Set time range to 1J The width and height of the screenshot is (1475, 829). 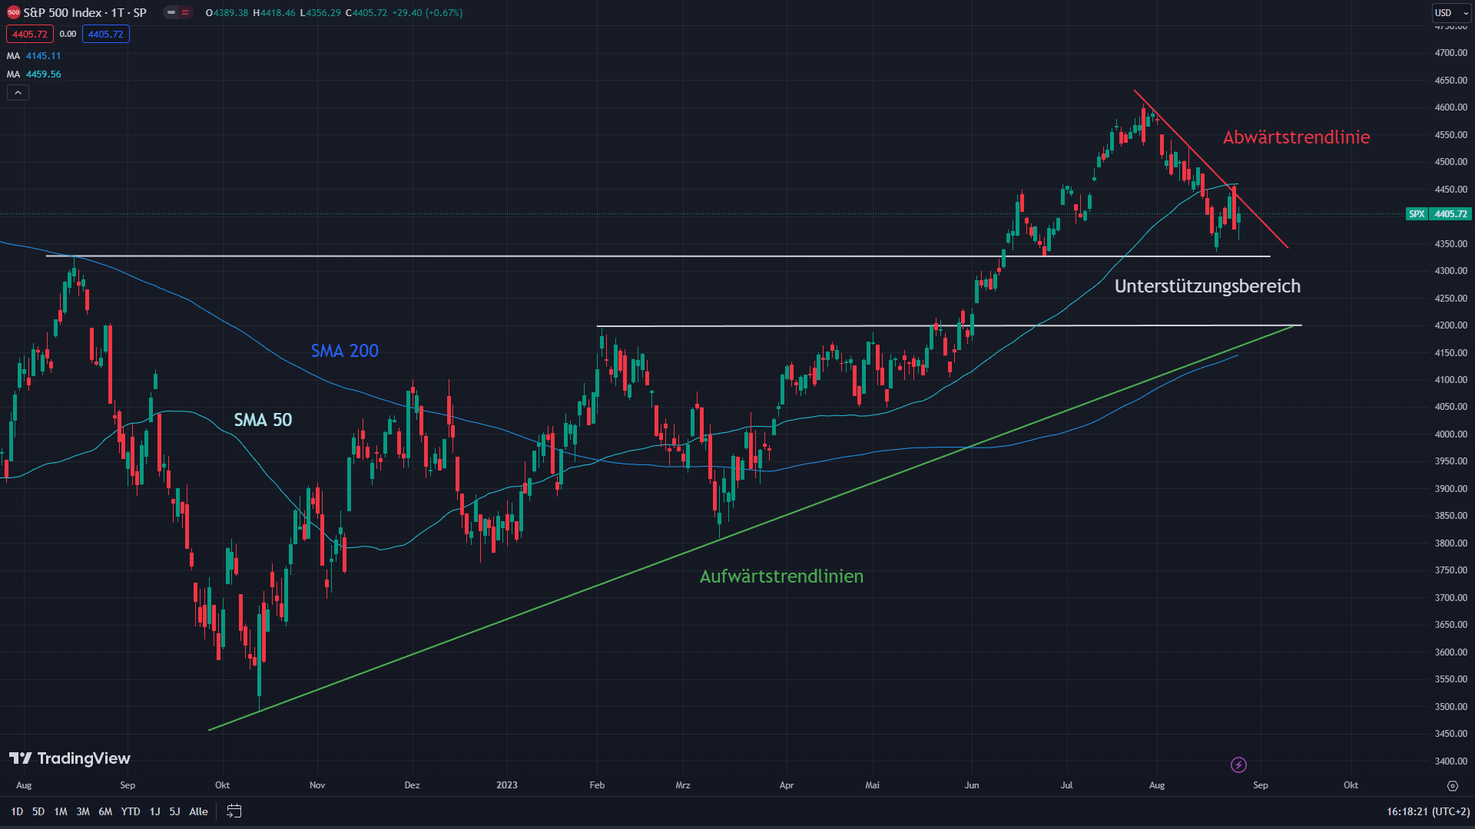pos(154,811)
